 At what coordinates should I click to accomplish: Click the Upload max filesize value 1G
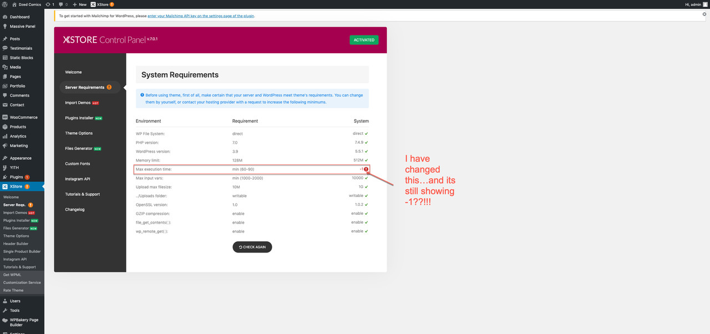click(x=361, y=187)
